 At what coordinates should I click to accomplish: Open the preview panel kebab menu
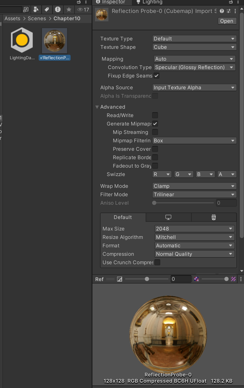241,279
